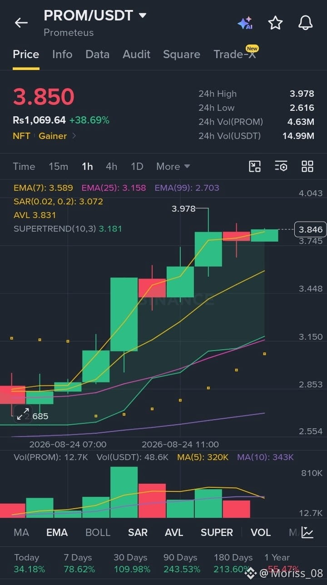Viewport: 327px width, 585px height.
Task: Tap the tallest green volume bar
Action: (124, 492)
